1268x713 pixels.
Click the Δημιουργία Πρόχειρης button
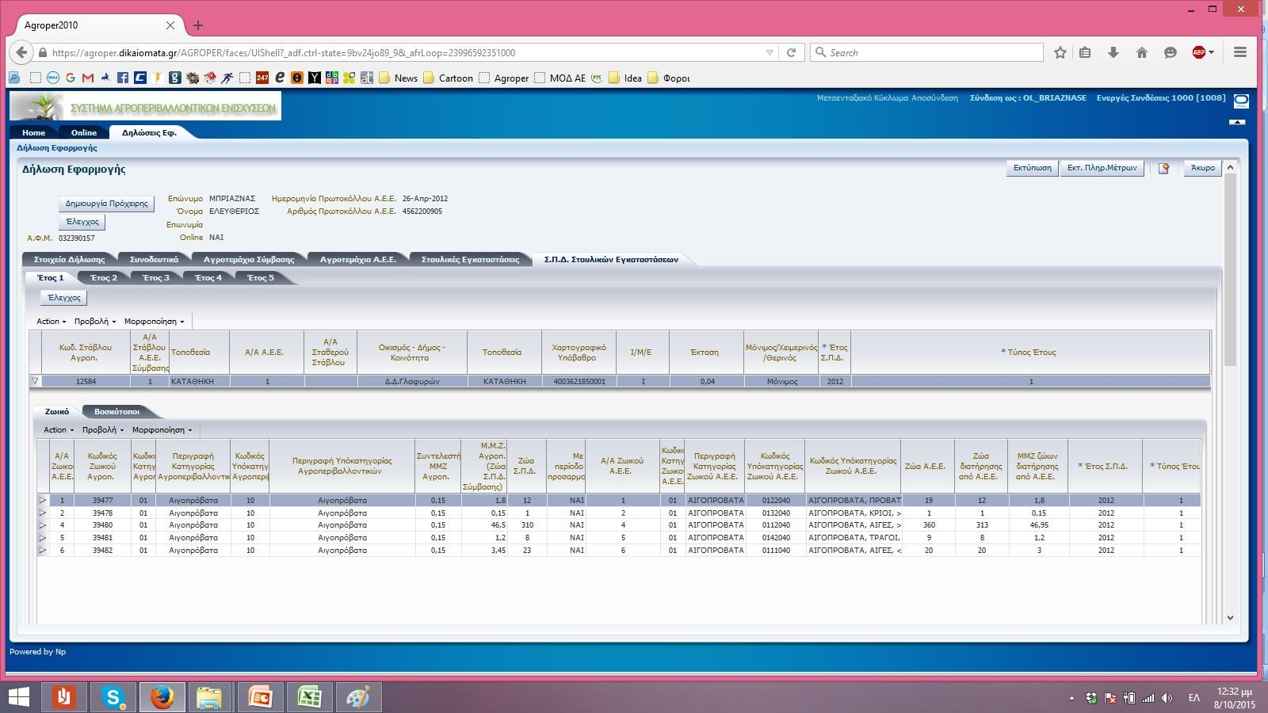pyautogui.click(x=106, y=204)
